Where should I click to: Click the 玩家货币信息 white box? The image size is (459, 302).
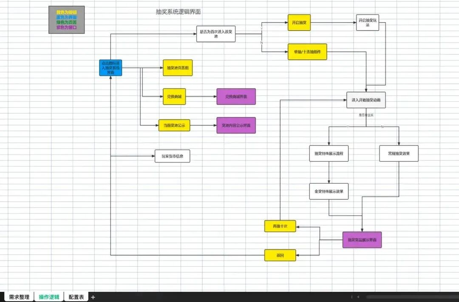coord(172,156)
